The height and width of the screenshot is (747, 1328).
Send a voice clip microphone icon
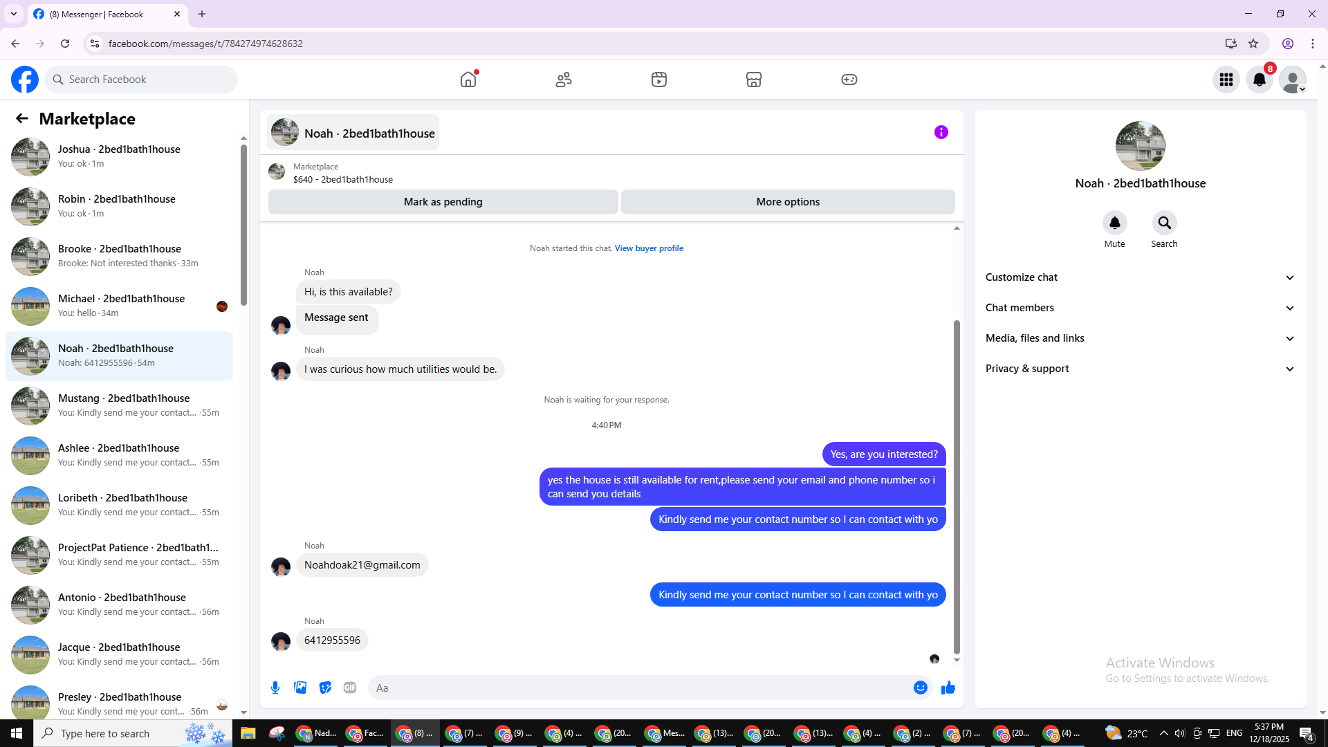point(275,688)
